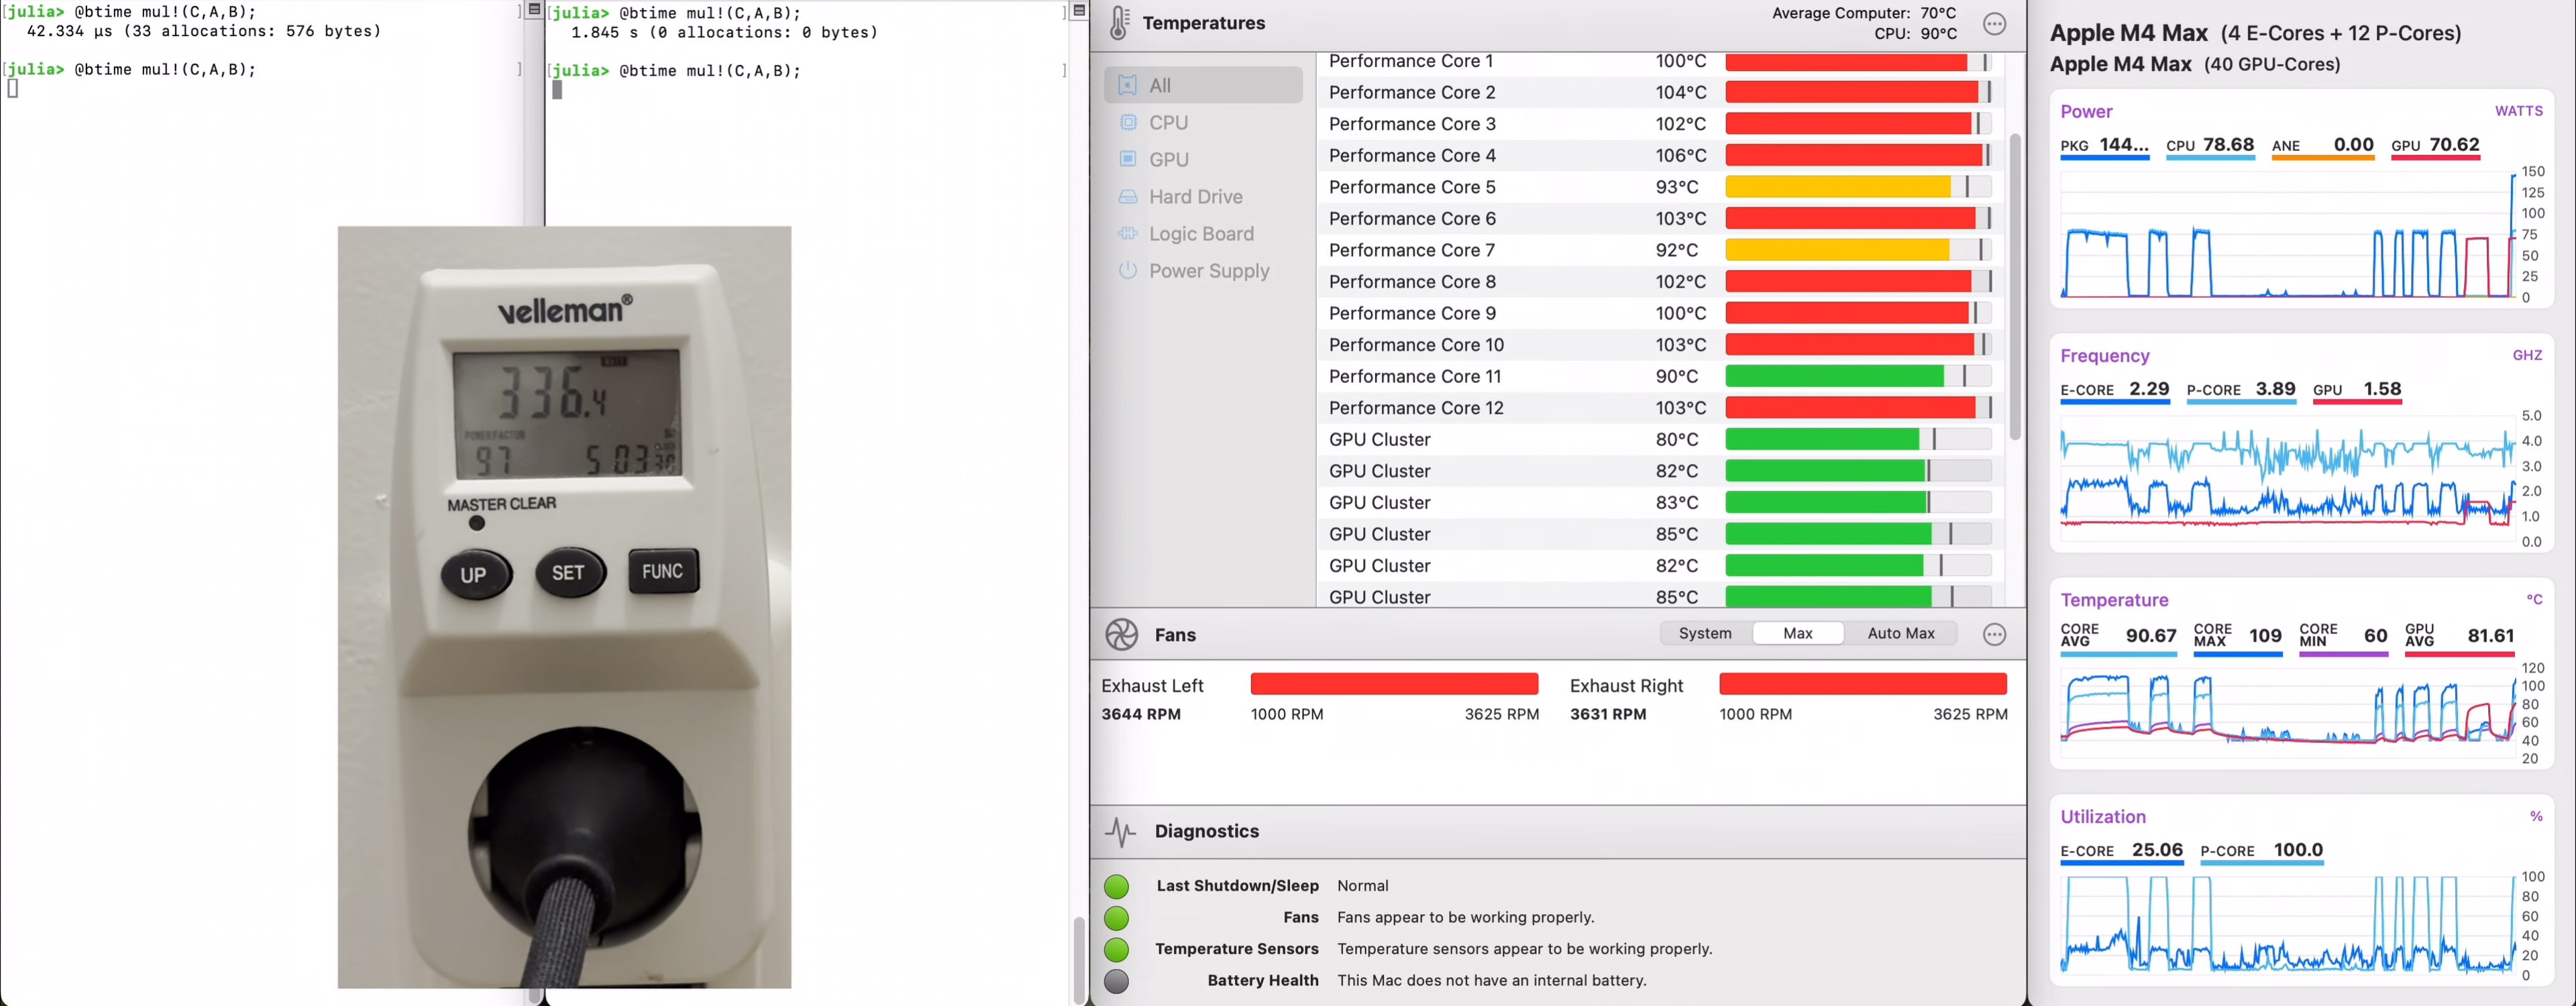Select the CPU chip sidebar icon
The width and height of the screenshot is (2576, 1006).
[1127, 122]
